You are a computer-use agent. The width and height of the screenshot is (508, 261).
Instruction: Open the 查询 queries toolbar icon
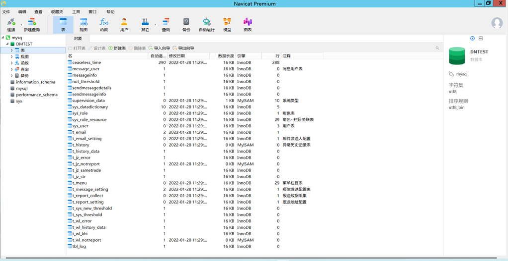[x=166, y=25]
